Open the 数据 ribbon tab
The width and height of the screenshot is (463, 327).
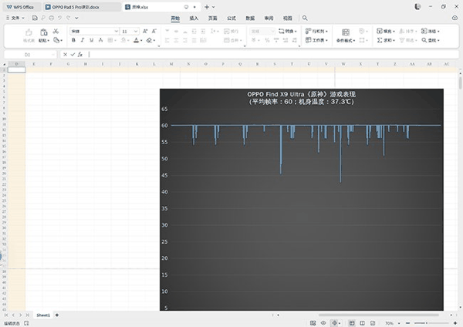coord(250,17)
